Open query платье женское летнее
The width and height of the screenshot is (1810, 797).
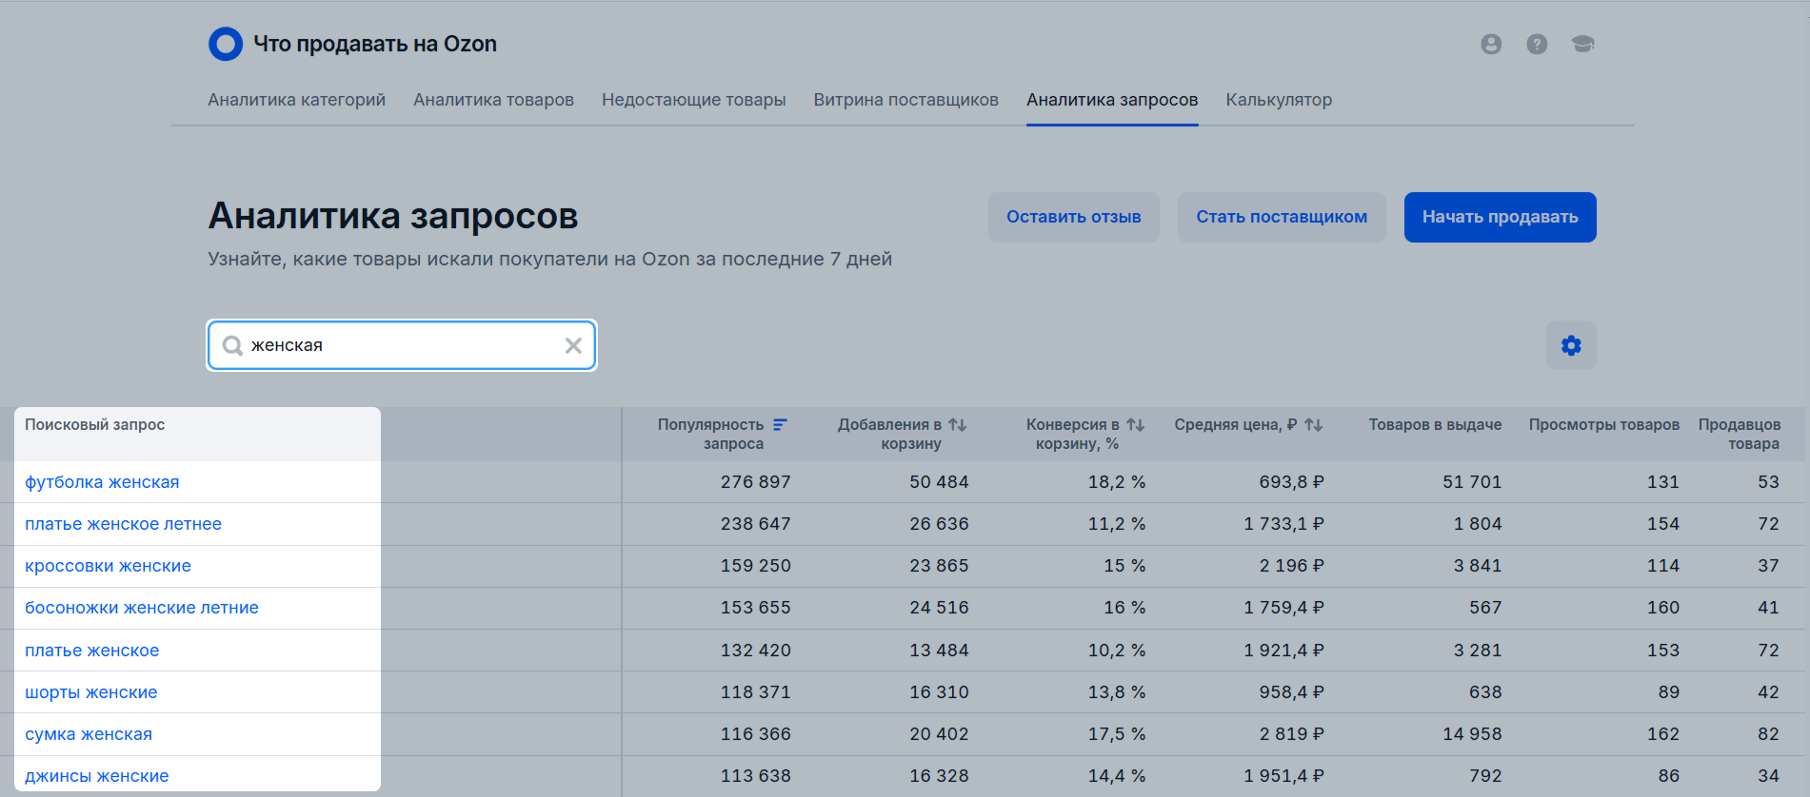tap(123, 524)
